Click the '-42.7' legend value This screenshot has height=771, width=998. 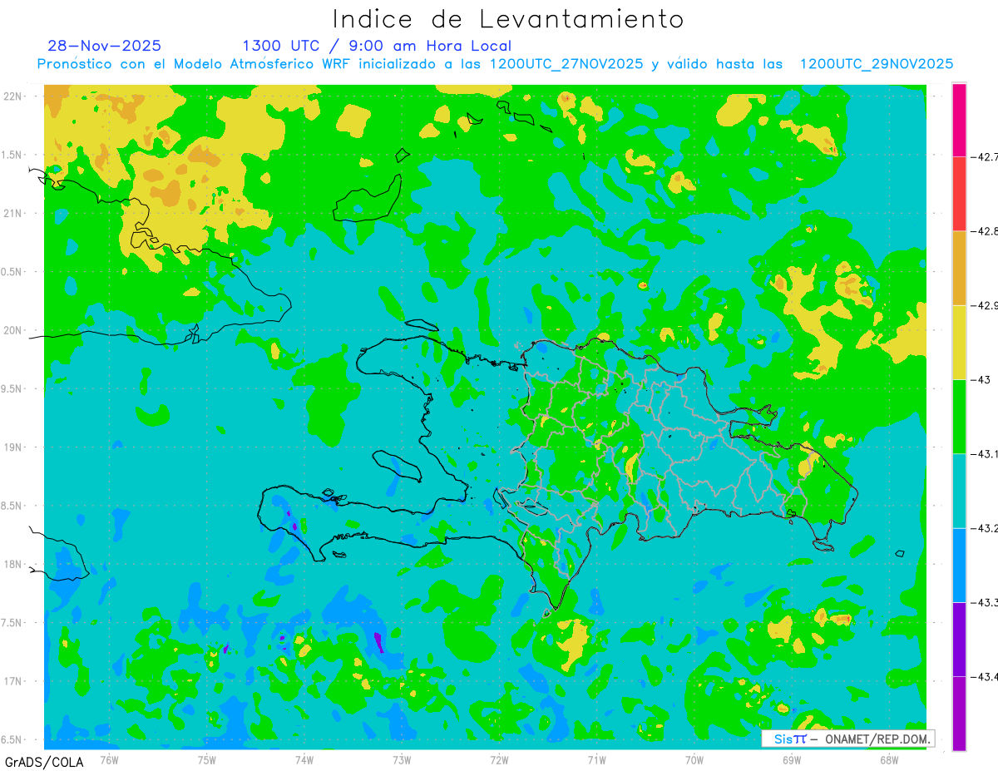coord(985,156)
